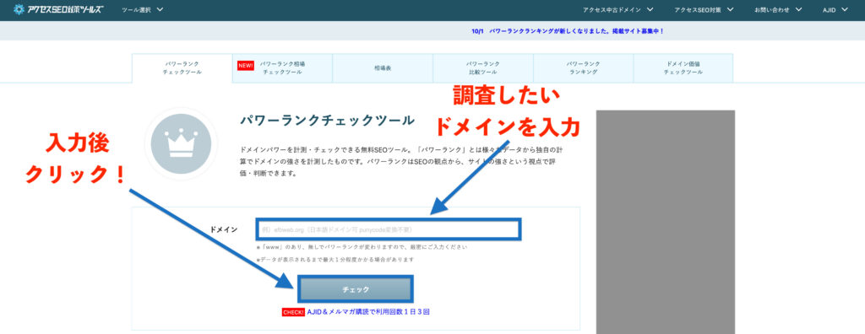Open the 相場表 tab

383,67
